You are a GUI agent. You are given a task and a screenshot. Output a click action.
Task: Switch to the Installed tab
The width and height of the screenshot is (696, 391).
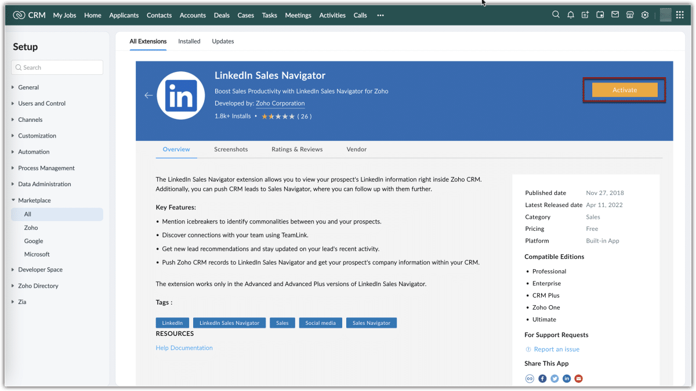(189, 41)
